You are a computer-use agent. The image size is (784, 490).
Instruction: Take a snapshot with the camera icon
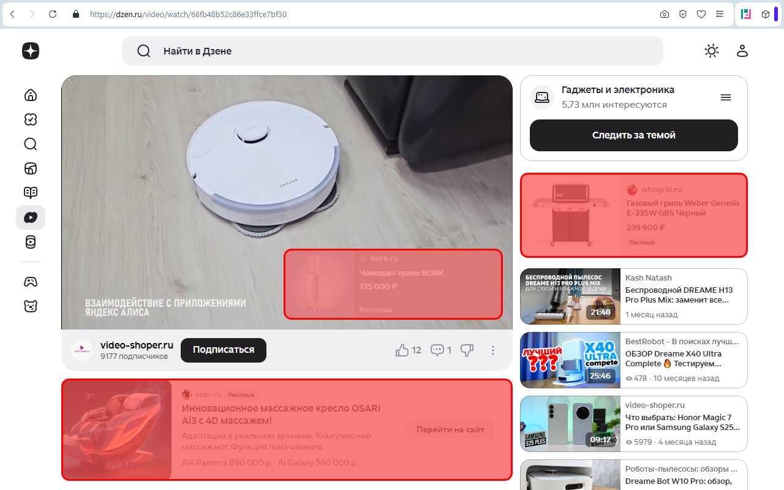[665, 14]
